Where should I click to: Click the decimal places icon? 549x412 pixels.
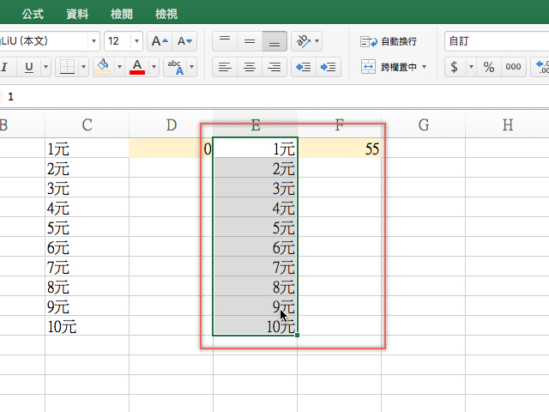[540, 67]
